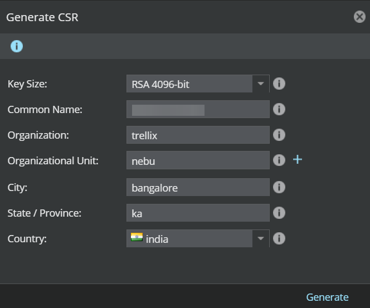This screenshot has width=370, height=308.
Task: Click the Organizational Unit field containing nebu
Action: [198, 160]
